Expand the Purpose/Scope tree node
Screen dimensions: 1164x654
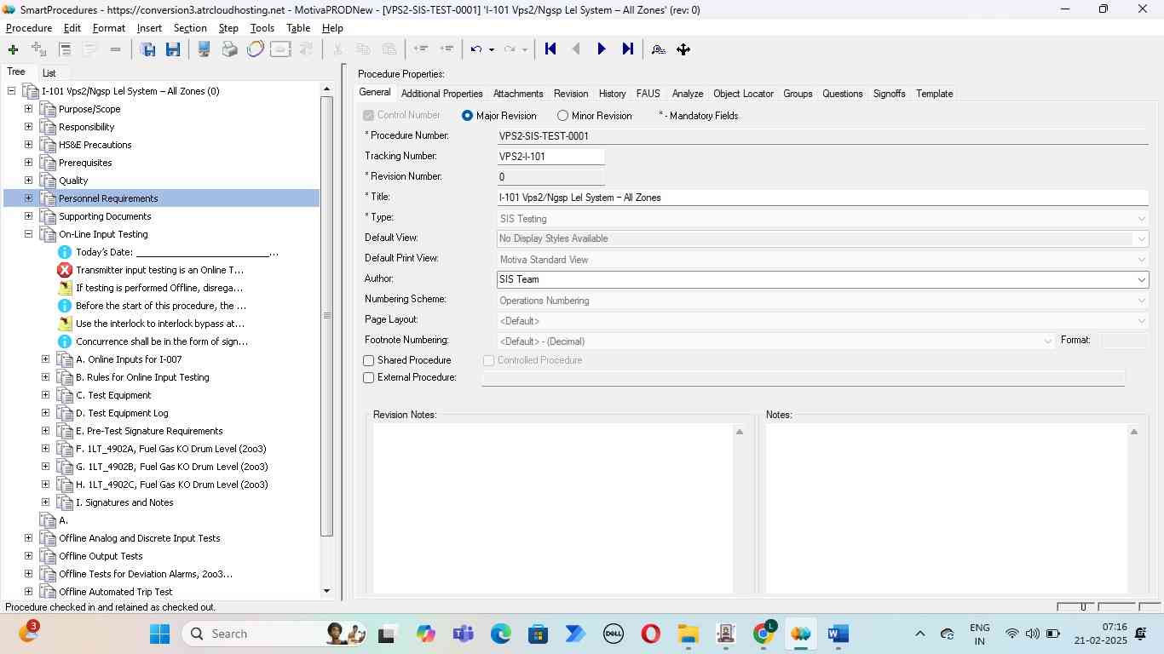28,109
